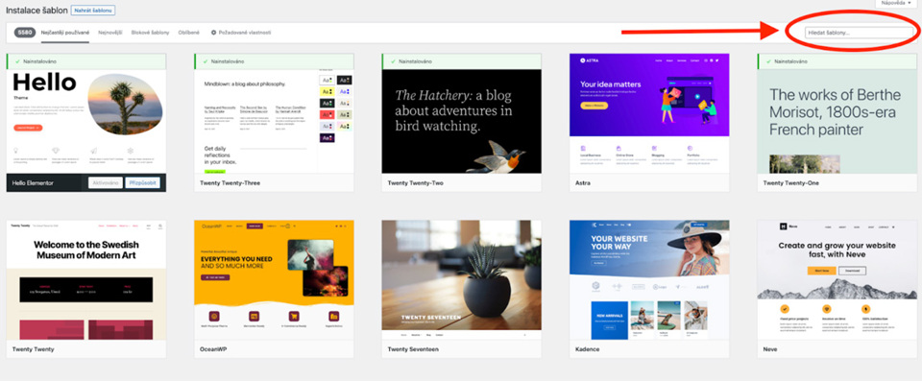Click the Nainstalováno notice on Hello Elementor

(x=85, y=61)
